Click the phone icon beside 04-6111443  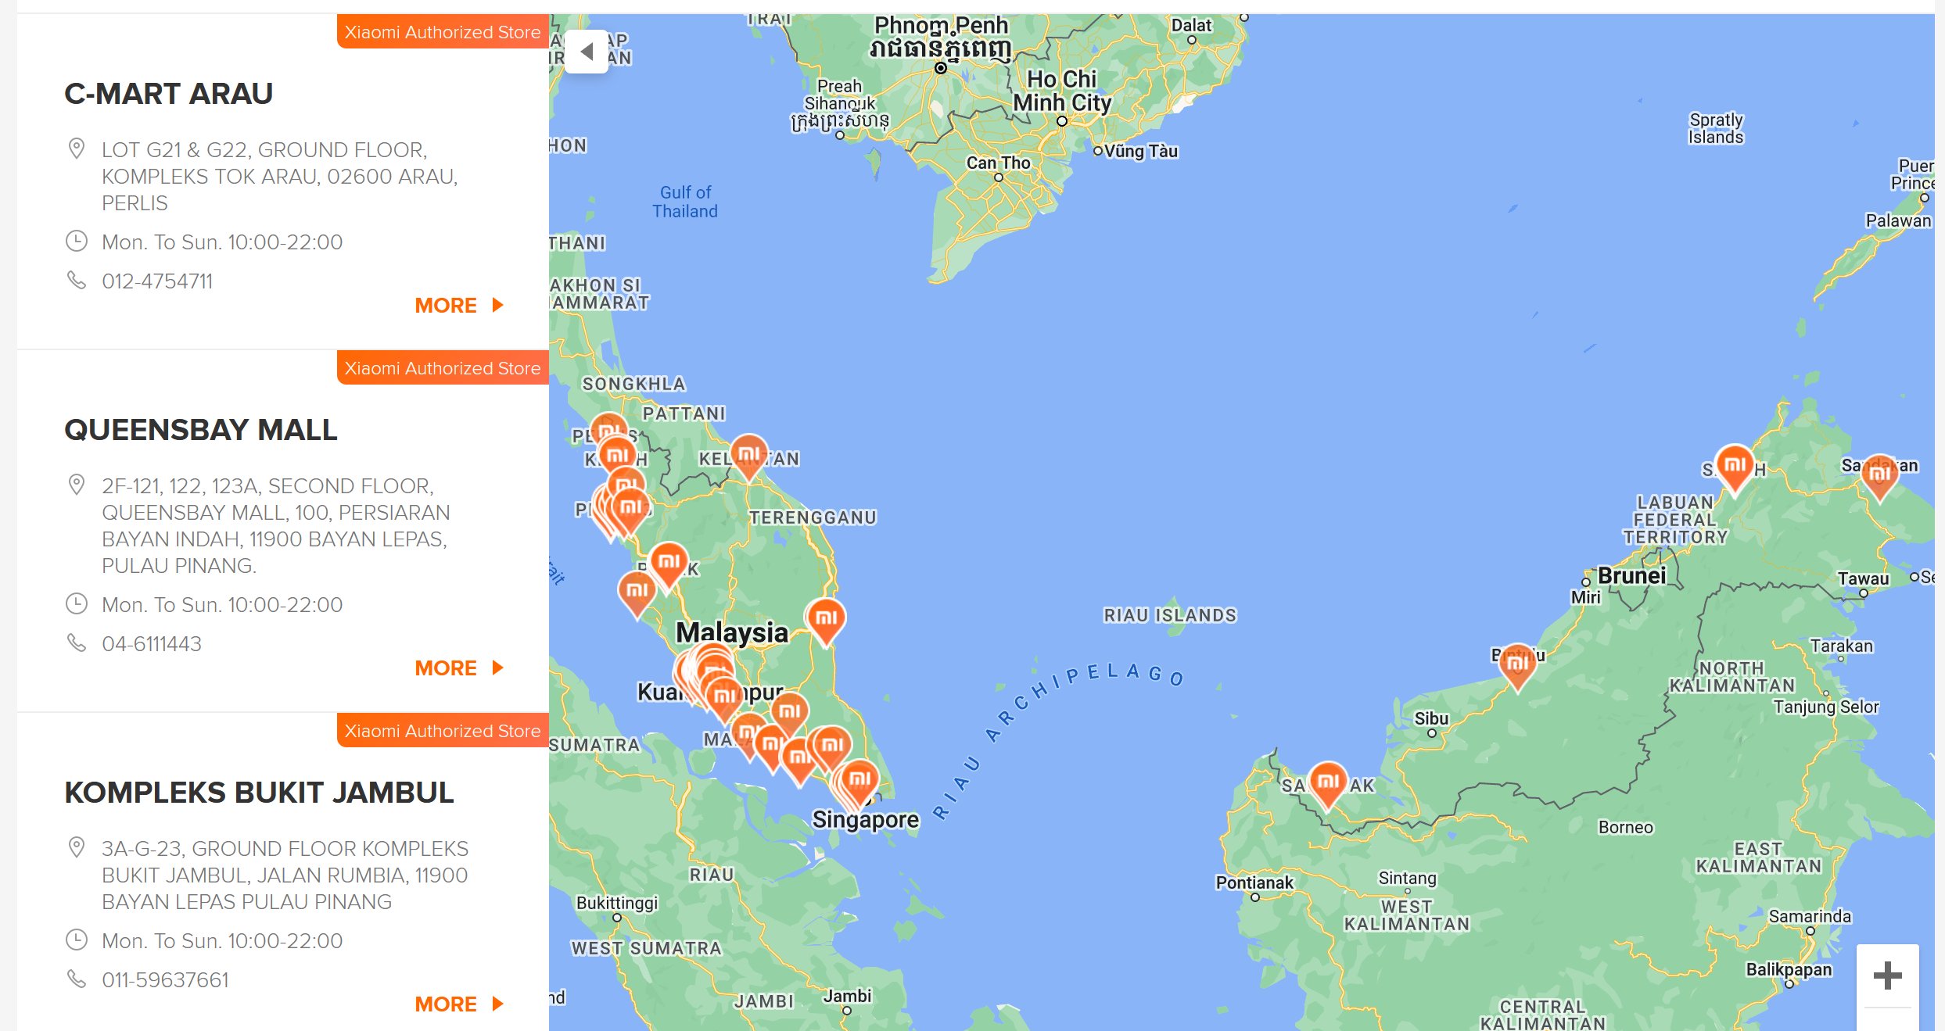[76, 643]
